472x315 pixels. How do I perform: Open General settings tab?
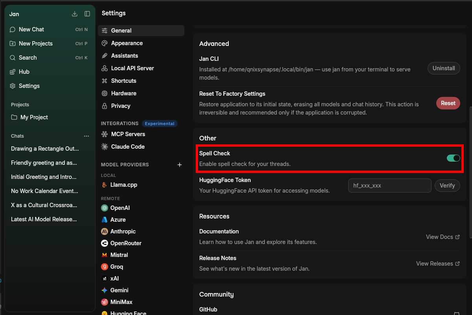141,31
